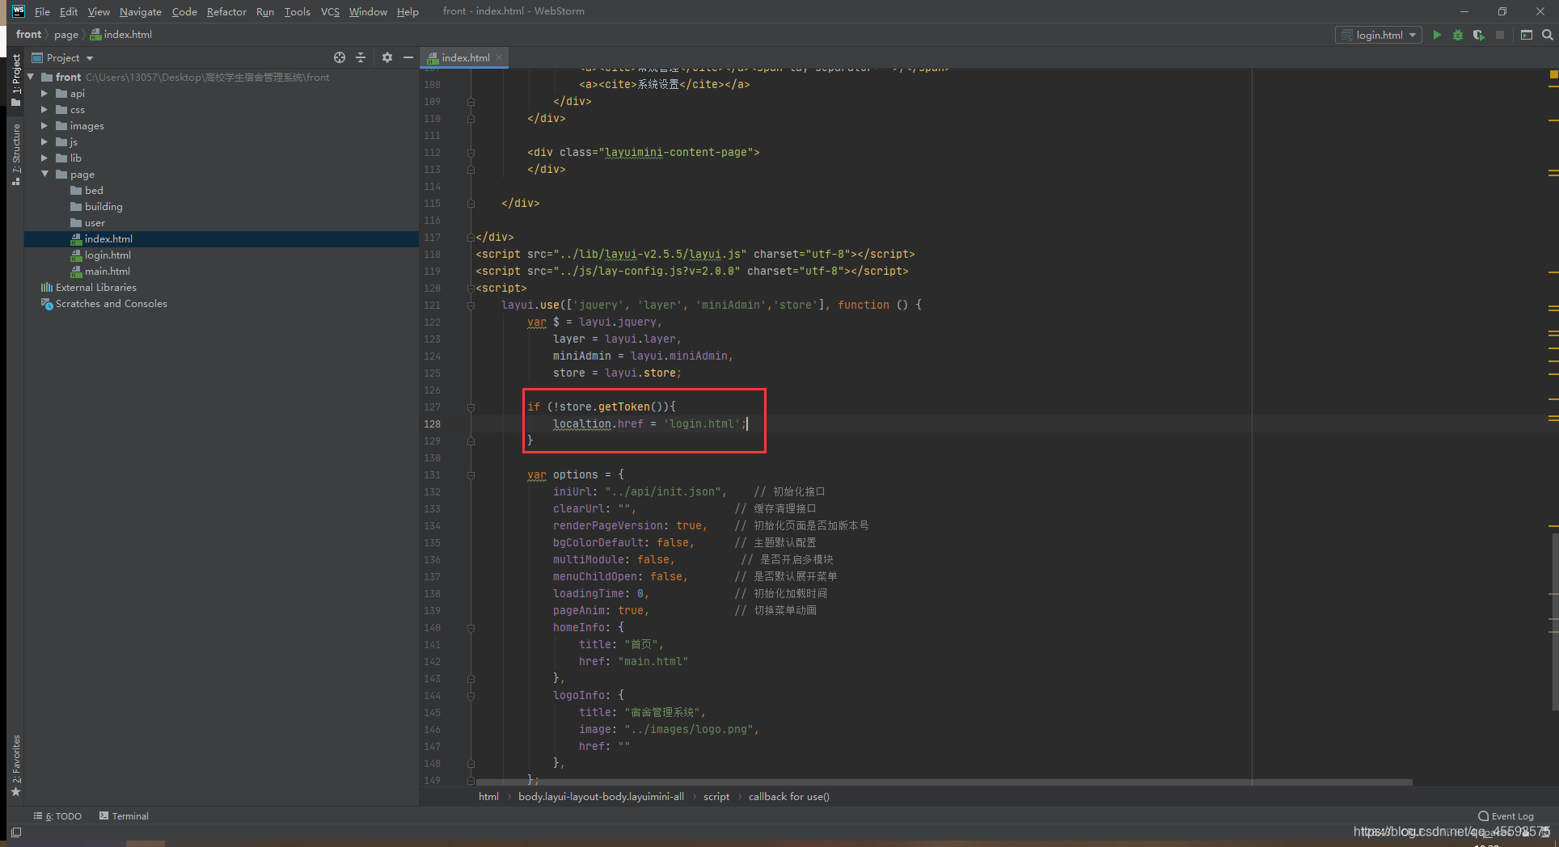Toggle the code fold marker at line 121
The height and width of the screenshot is (847, 1559).
tap(471, 306)
